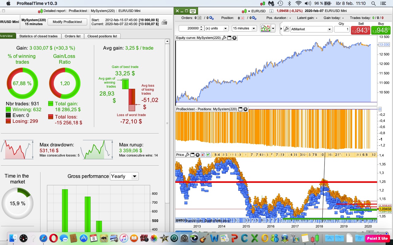
Task: Click the candlestick icon beside the EURUSD title
Action: pyautogui.click(x=245, y=11)
